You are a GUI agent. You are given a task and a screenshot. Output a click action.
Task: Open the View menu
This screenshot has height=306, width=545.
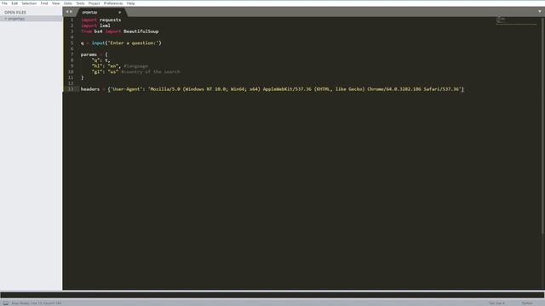pos(55,3)
